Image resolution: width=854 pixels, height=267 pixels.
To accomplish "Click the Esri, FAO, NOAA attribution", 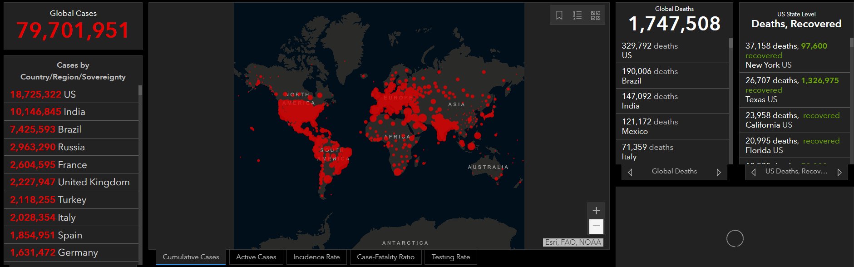I will tap(573, 242).
